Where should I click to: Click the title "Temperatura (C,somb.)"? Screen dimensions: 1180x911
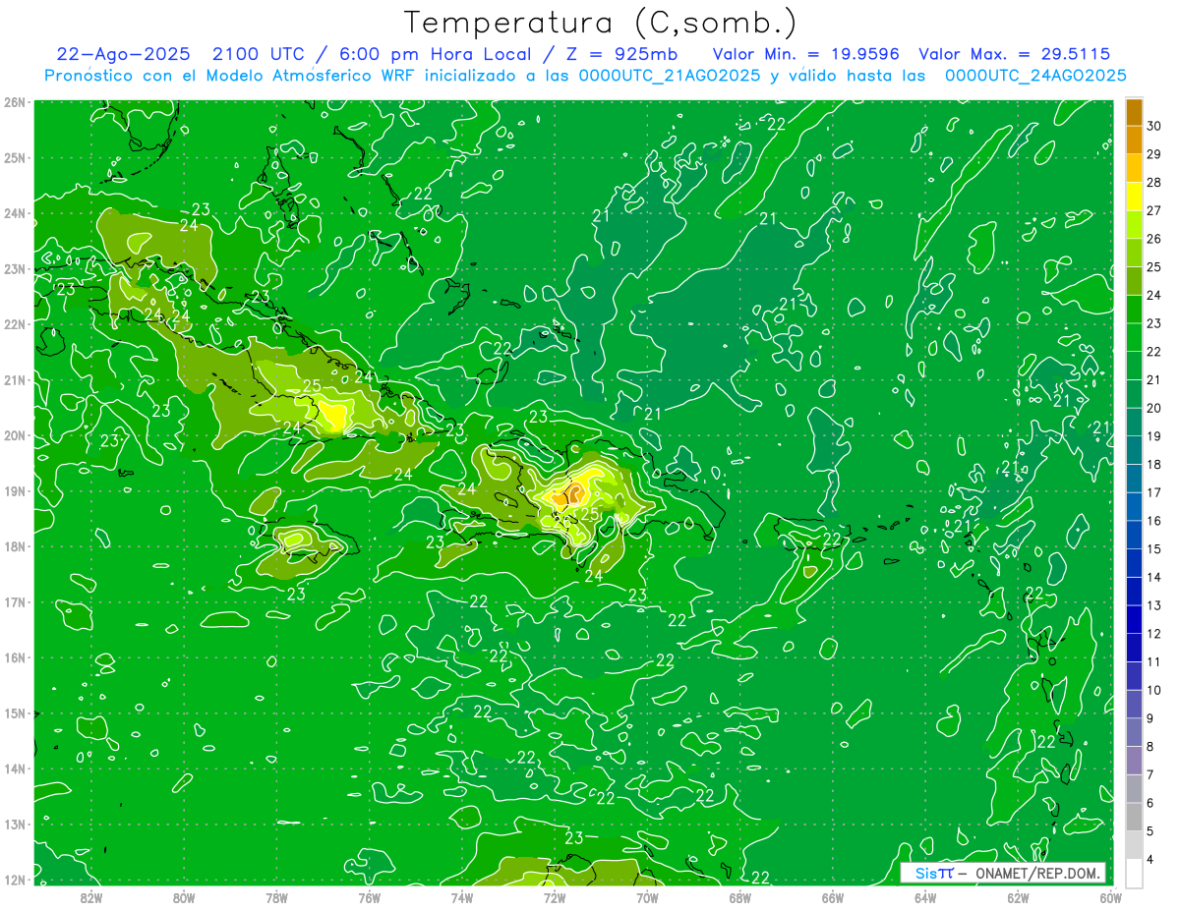601,24
